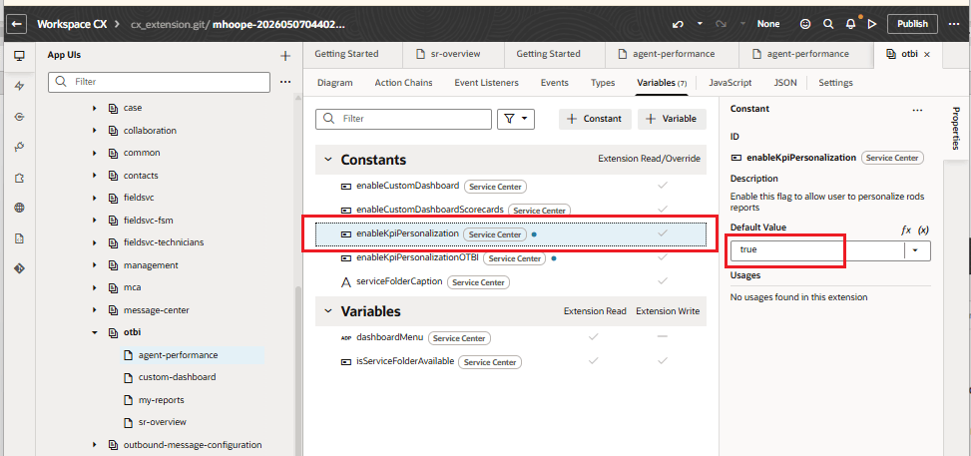Select the App UIs monitor icon in sidebar
971x456 pixels.
19,56
